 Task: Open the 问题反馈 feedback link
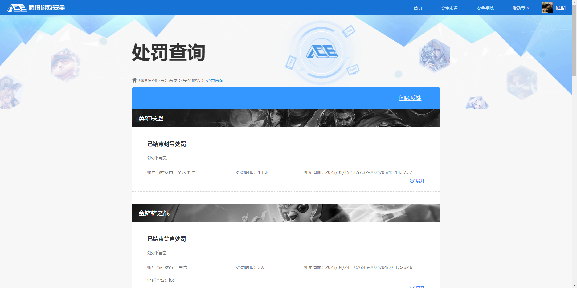[410, 98]
